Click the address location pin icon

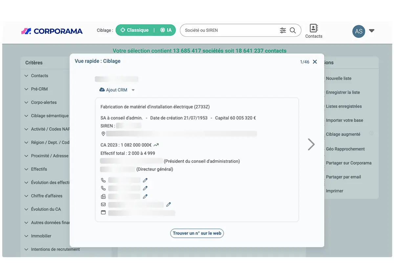point(103,134)
